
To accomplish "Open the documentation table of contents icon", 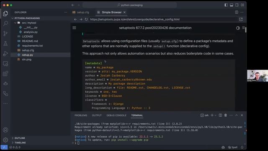I will (x=243, y=28).
